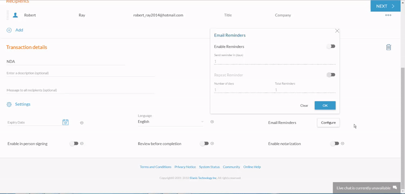
Task: Open the Expiry Date calendar picker
Action: pyautogui.click(x=66, y=122)
